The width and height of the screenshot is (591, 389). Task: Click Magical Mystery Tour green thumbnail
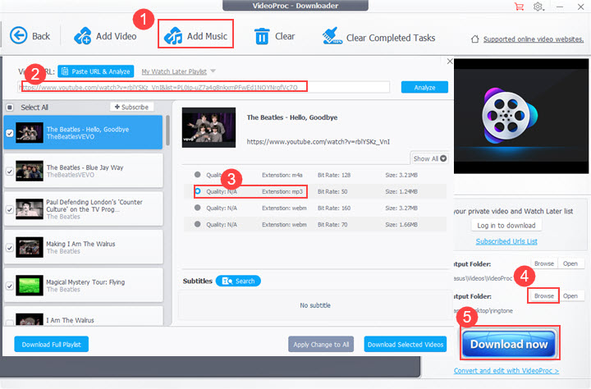click(30, 286)
